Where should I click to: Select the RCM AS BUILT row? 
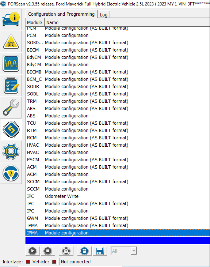[118, 138]
